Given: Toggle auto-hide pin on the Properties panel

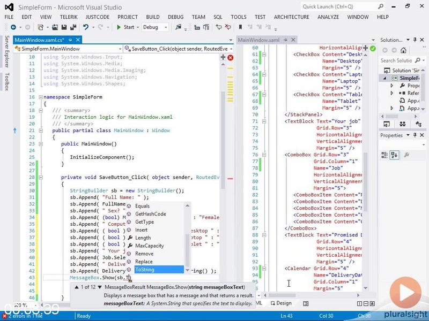Looking at the screenshot, I should (415, 135).
